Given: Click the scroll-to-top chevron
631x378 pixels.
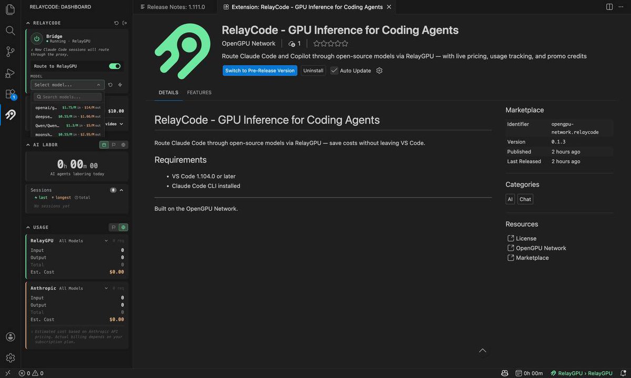Looking at the screenshot, I should coord(482,351).
